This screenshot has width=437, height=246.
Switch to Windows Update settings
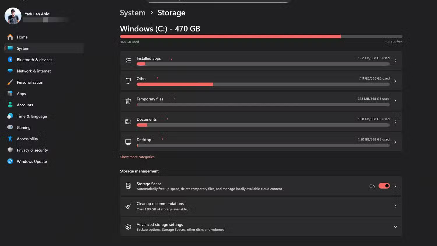[31, 161]
